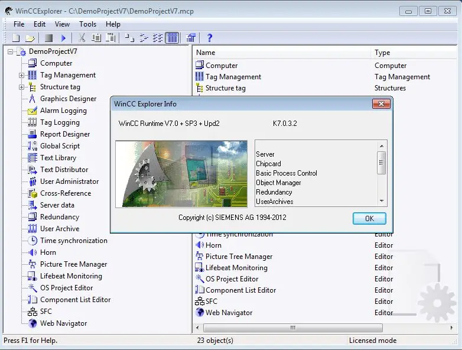Select Server data in project tree
Viewport: 462px width, 350px height.
tap(57, 205)
